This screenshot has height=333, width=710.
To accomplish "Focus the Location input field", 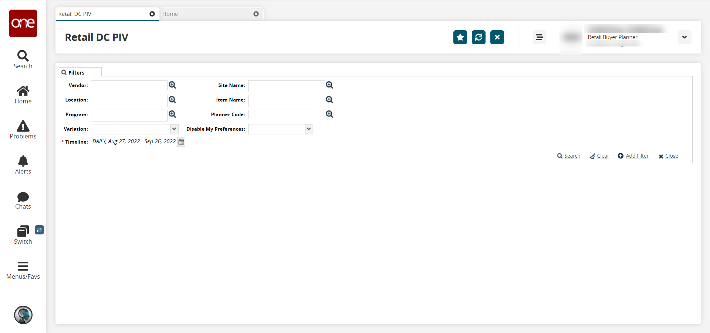I will (x=129, y=101).
